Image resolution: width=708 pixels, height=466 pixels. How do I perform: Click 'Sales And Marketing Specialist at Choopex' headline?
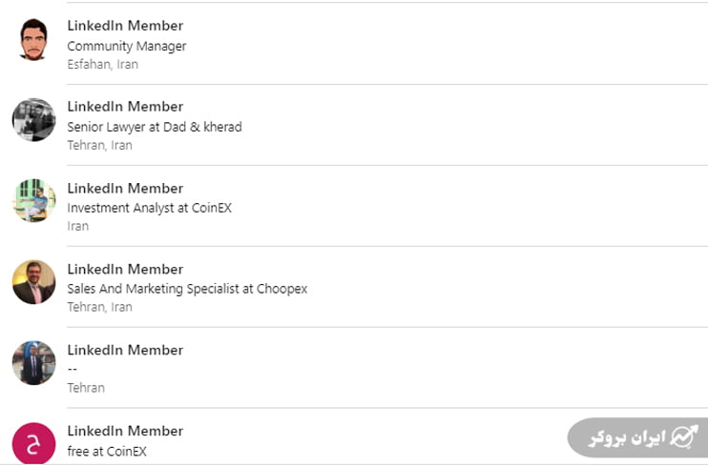coord(187,289)
